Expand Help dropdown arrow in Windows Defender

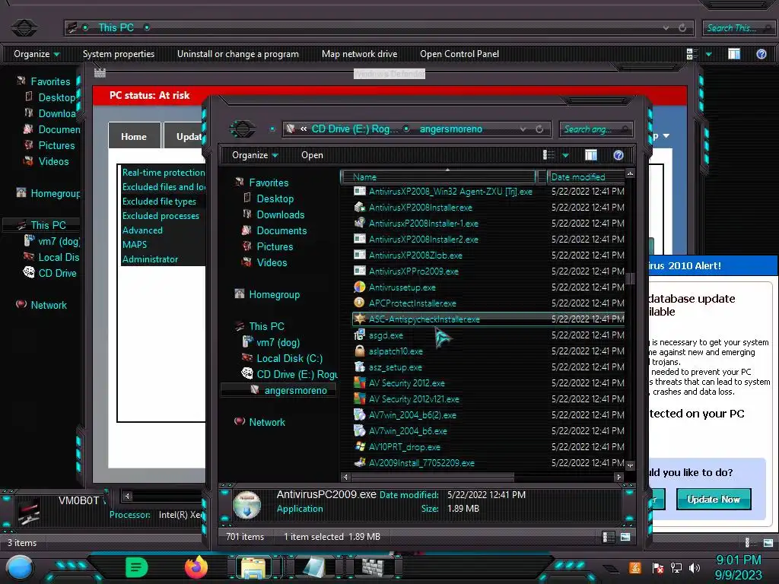(666, 135)
